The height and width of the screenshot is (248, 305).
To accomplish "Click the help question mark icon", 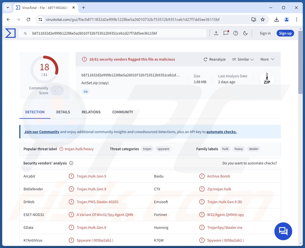I will 236,33.
